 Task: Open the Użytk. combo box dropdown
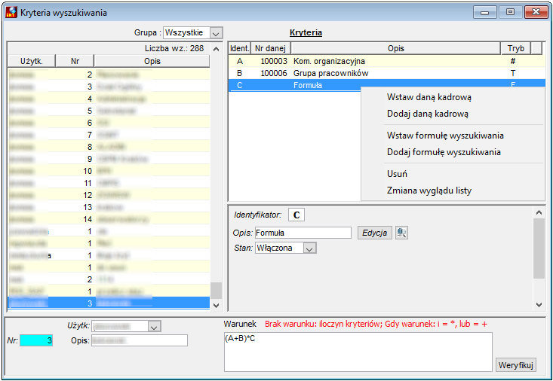pos(154,327)
